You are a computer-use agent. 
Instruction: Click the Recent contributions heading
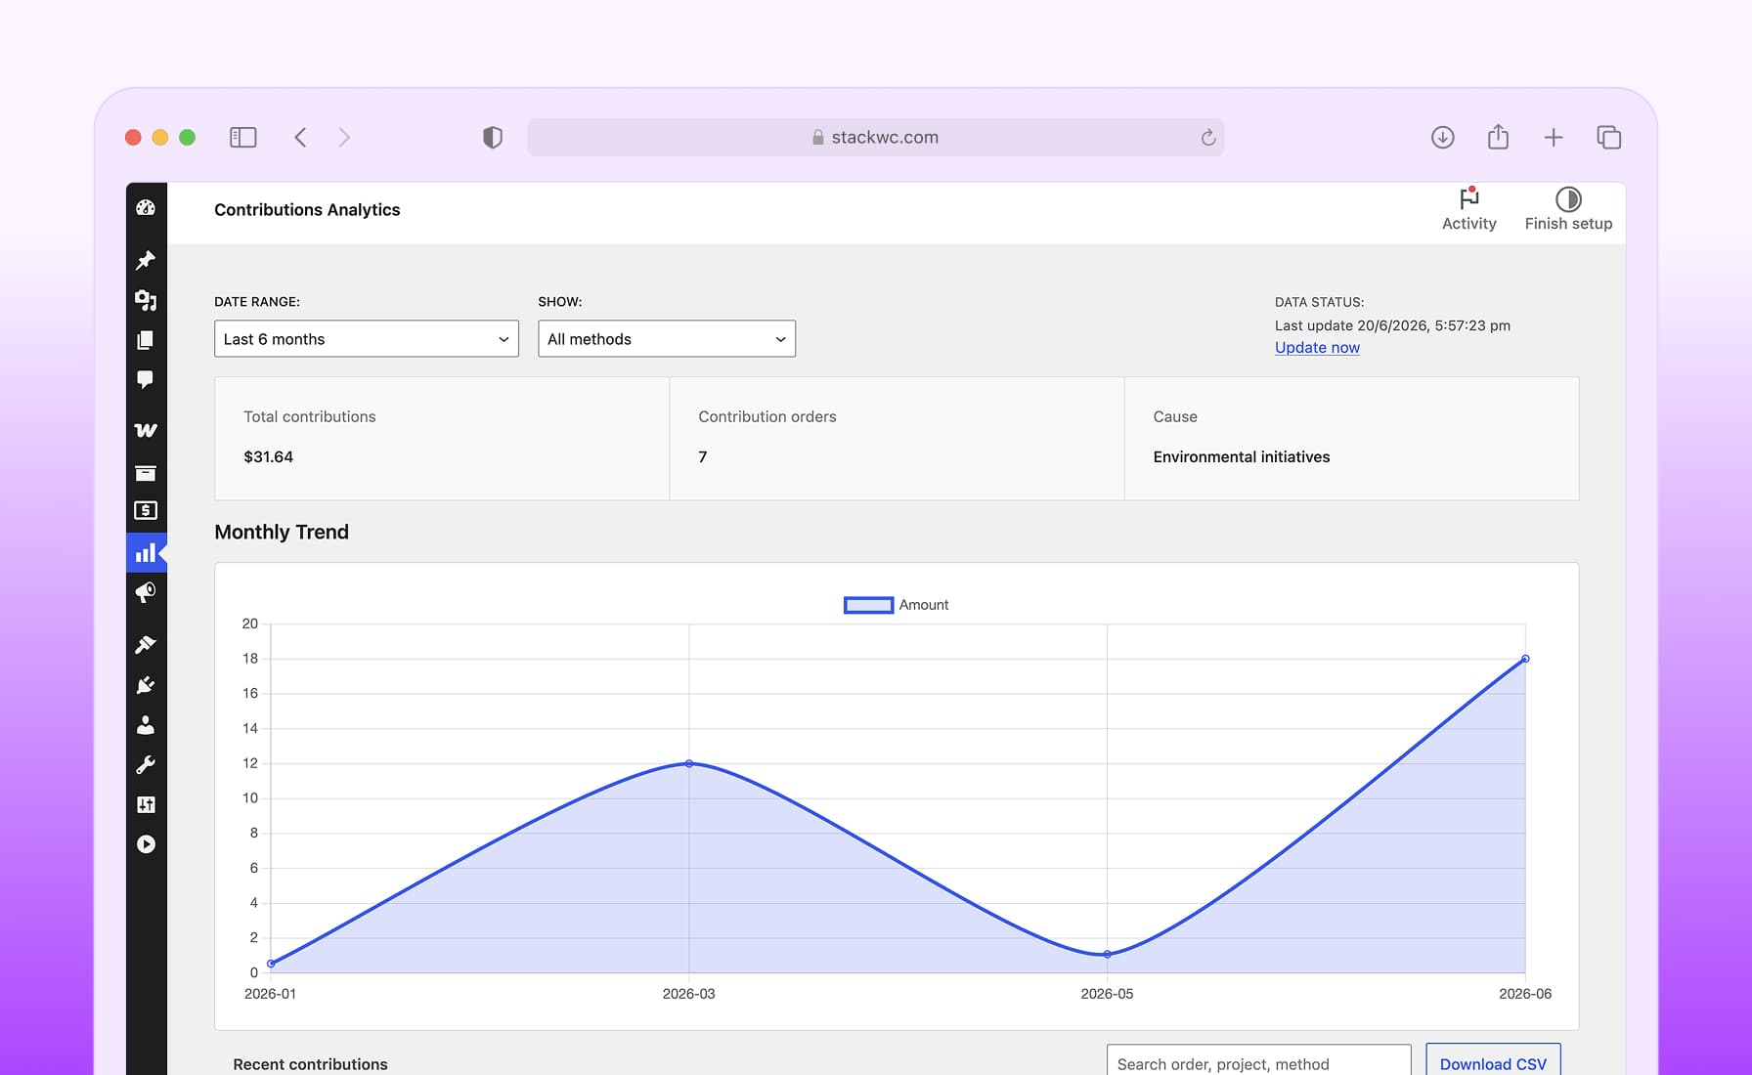coord(310,1064)
